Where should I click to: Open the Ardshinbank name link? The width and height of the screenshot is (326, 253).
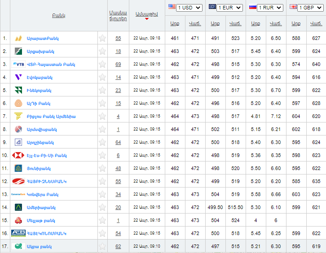coord(40,143)
